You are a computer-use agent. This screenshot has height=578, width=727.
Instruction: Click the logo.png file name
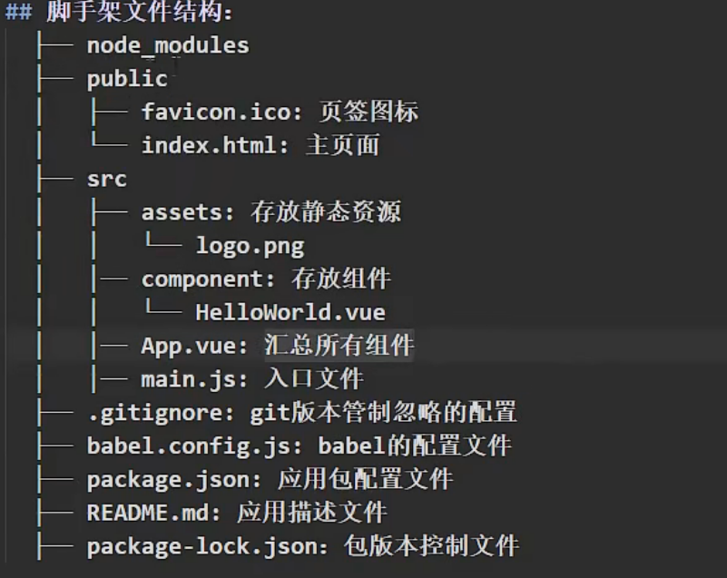[x=250, y=246]
